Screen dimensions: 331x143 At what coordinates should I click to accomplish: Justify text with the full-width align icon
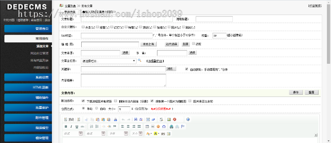click(x=139, y=127)
